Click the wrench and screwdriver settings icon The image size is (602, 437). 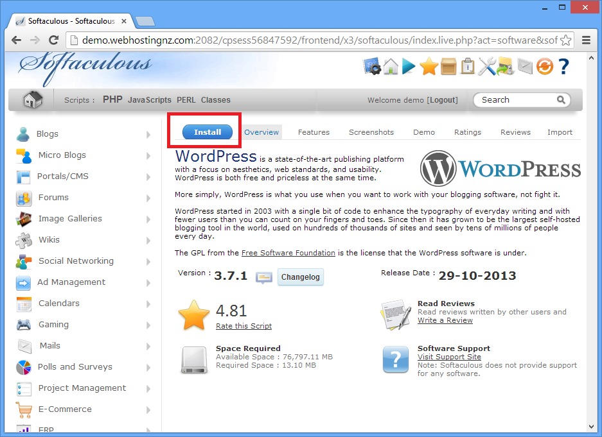[487, 66]
